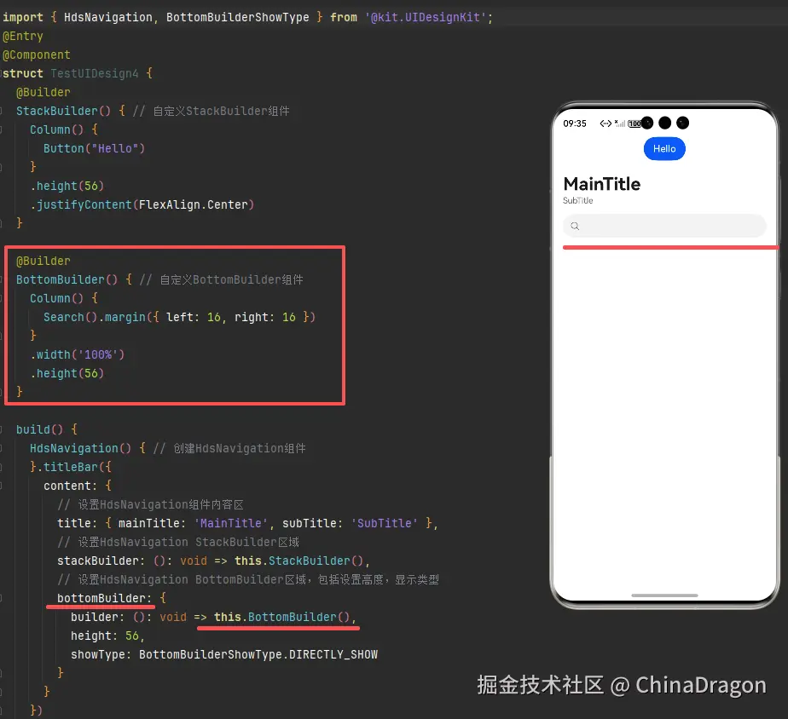Click the }.titleBar({ line

pyautogui.click(x=70, y=467)
